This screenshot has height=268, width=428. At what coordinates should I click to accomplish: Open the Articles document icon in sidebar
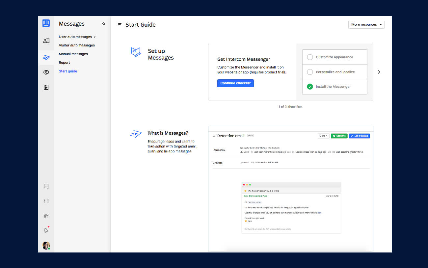click(x=46, y=87)
